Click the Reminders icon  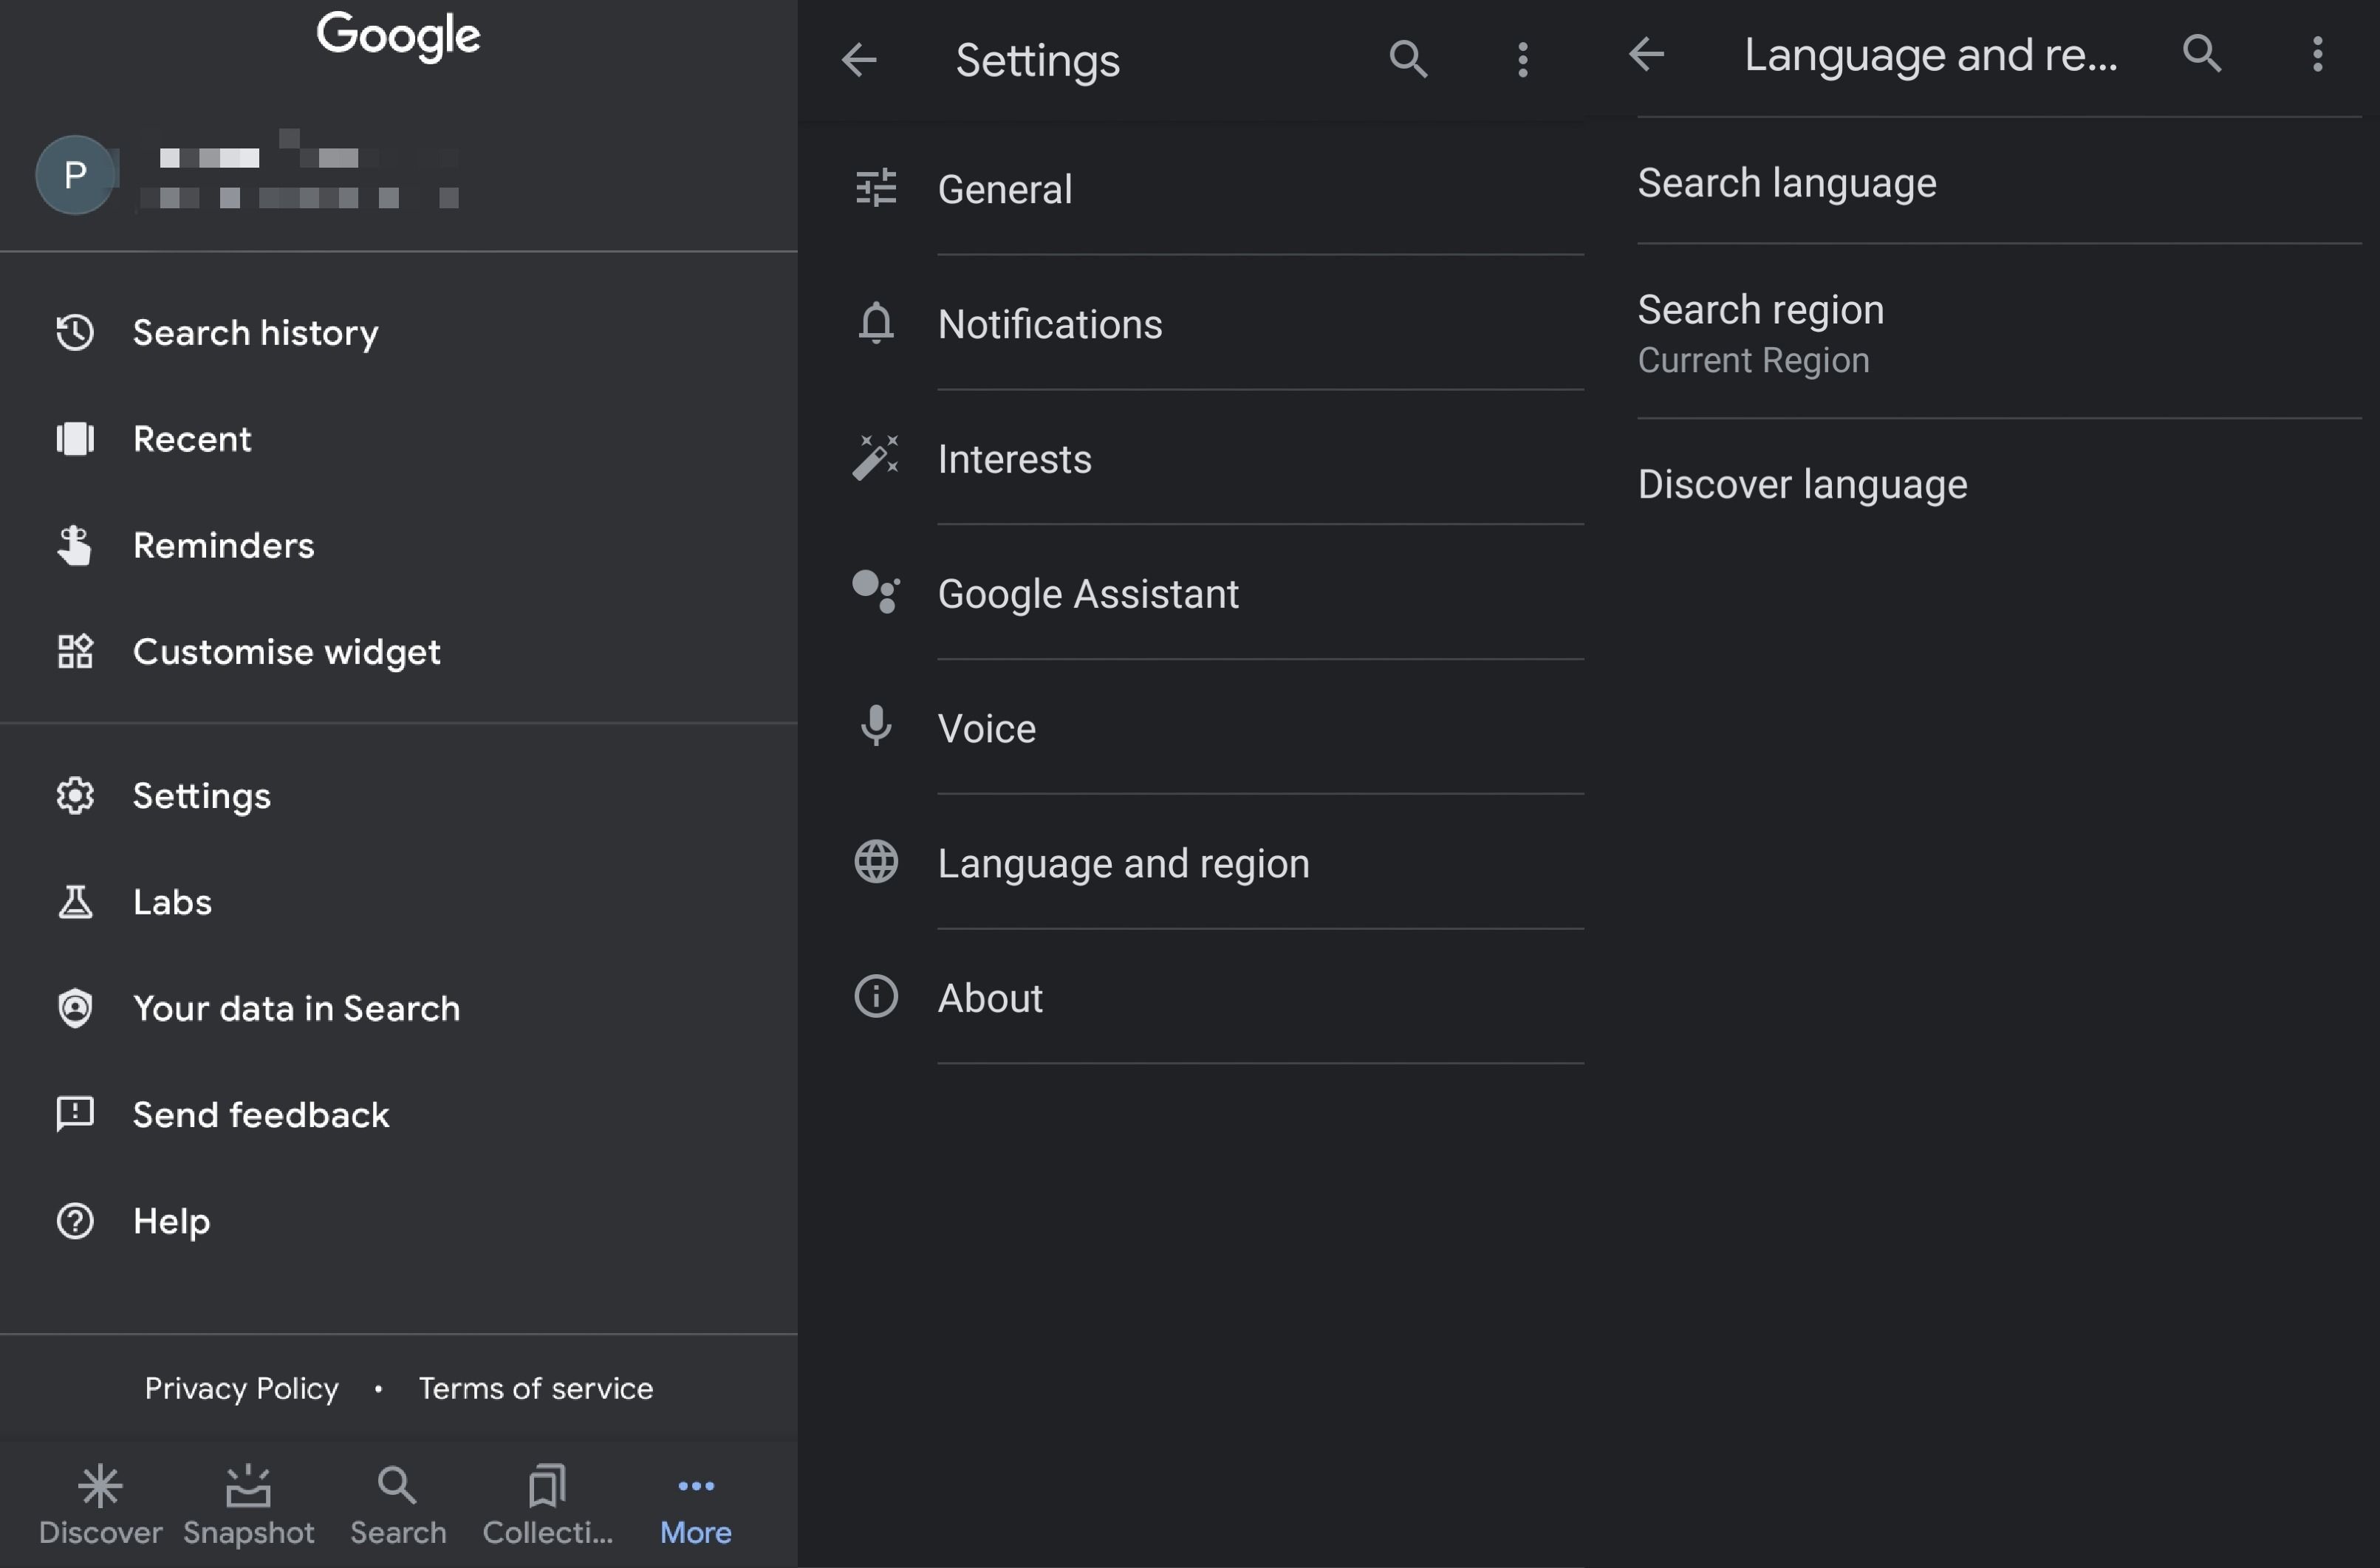tap(74, 546)
